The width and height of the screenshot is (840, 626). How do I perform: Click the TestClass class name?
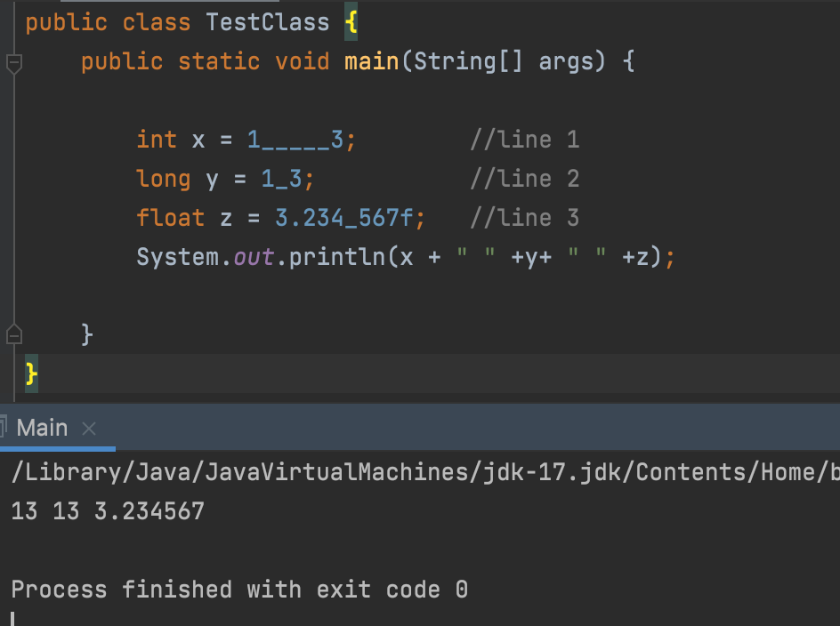click(266, 21)
